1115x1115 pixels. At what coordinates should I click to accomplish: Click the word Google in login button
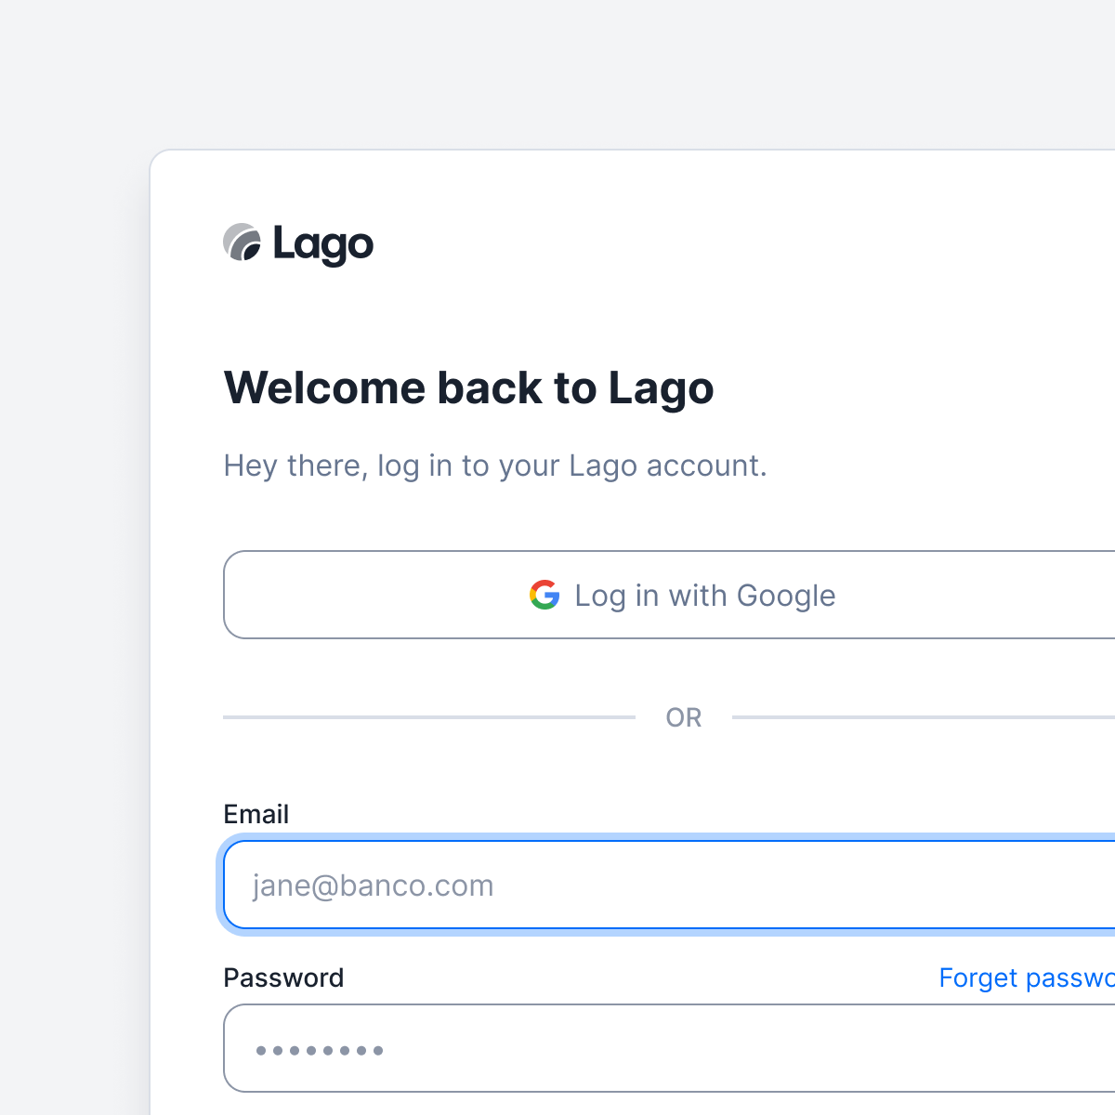coord(786,596)
